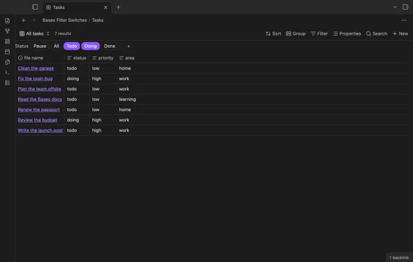The width and height of the screenshot is (413, 262).
Task: Select the All status filter
Action: pyautogui.click(x=56, y=46)
